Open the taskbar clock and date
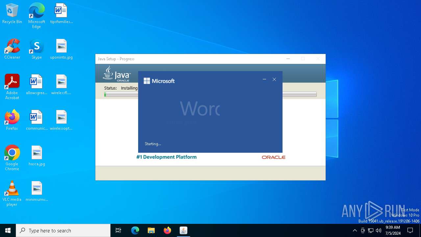The height and width of the screenshot is (237, 421). [393, 230]
